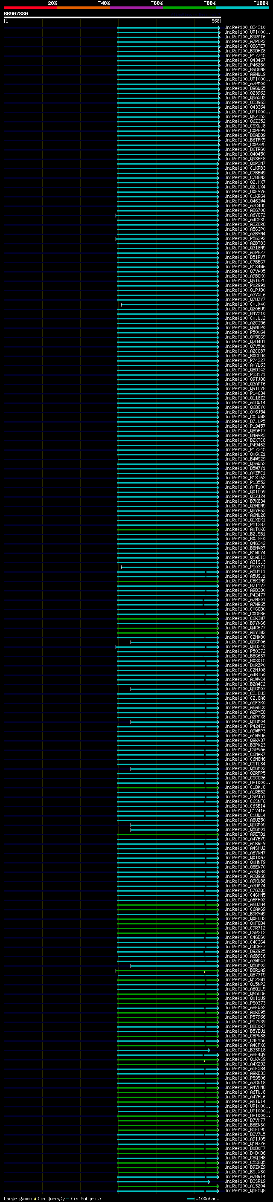Select hit label UniRef100_Q6ZI53
The width and height of the screenshot is (273, 1202).
(245, 117)
